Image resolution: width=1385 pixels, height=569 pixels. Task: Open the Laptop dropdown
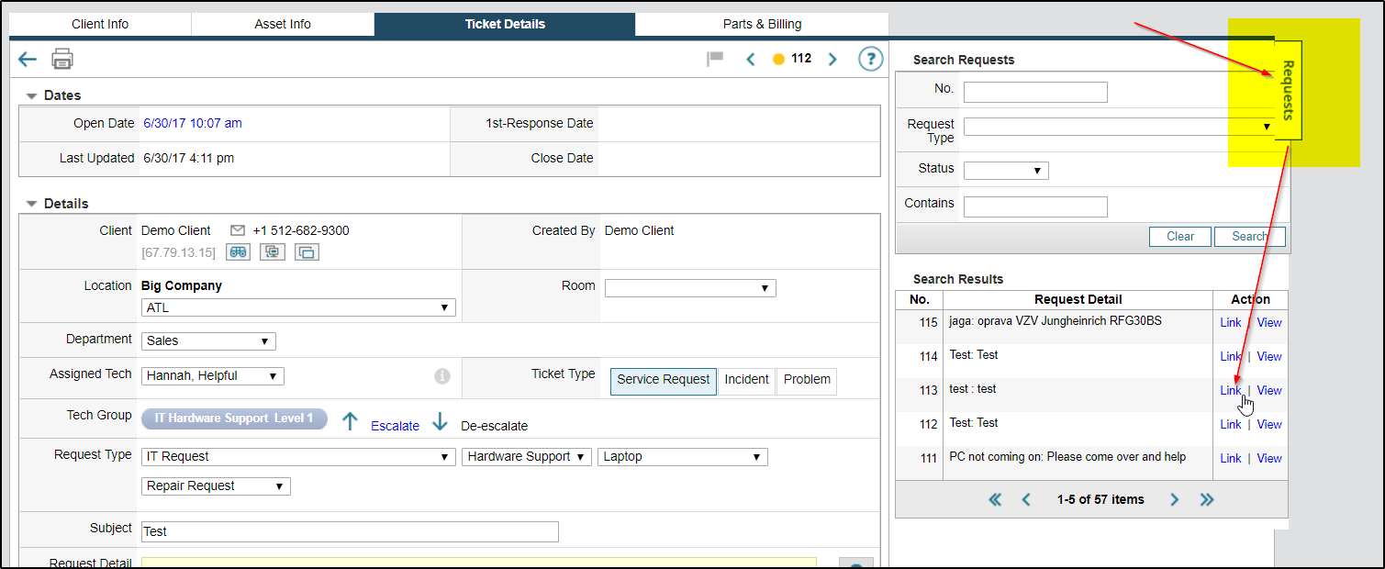tap(683, 457)
